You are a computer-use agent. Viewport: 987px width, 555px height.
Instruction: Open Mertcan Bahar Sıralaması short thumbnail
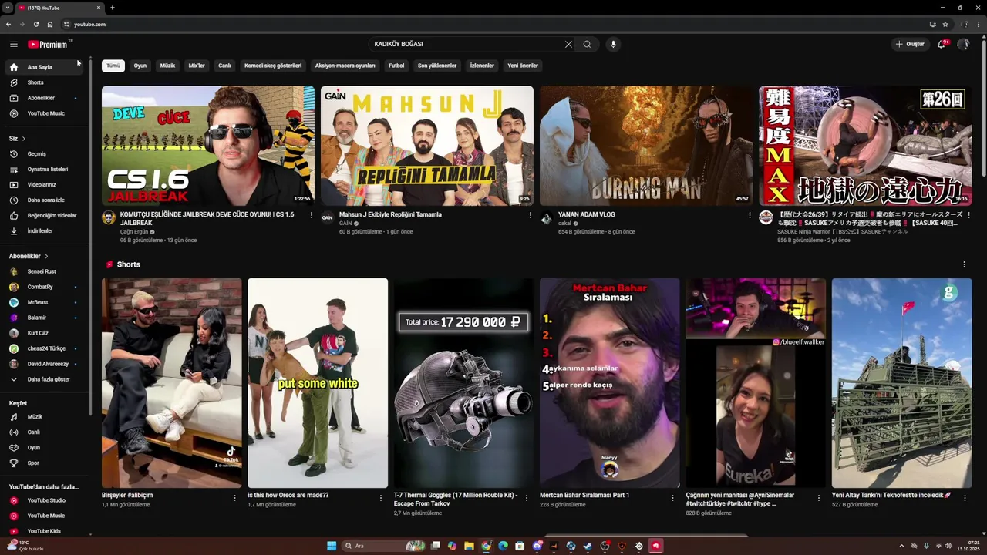pyautogui.click(x=609, y=383)
